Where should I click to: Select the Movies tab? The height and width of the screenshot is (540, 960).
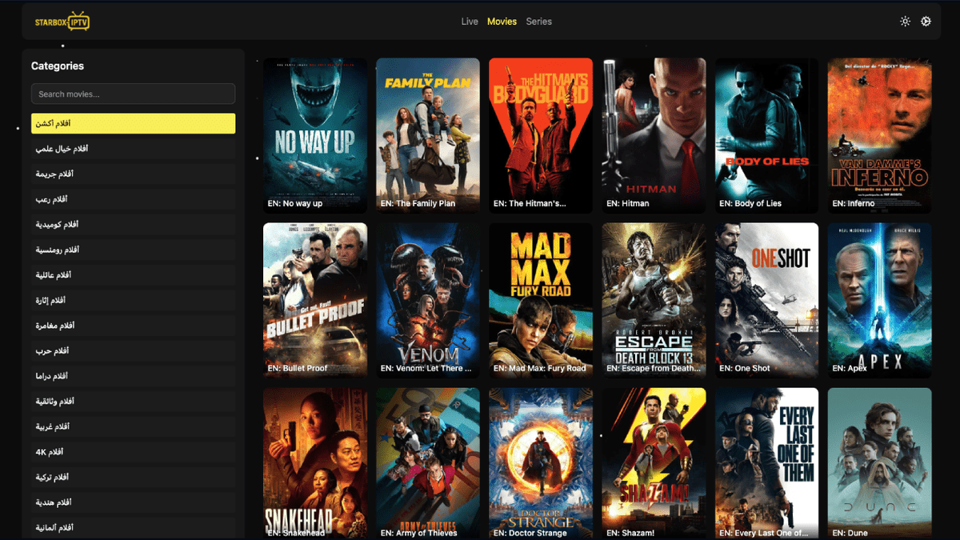click(x=502, y=22)
